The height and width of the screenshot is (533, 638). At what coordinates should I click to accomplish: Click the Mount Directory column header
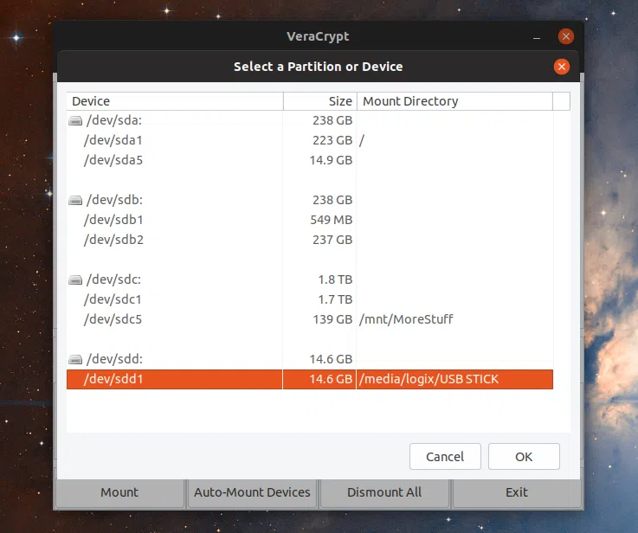[454, 101]
